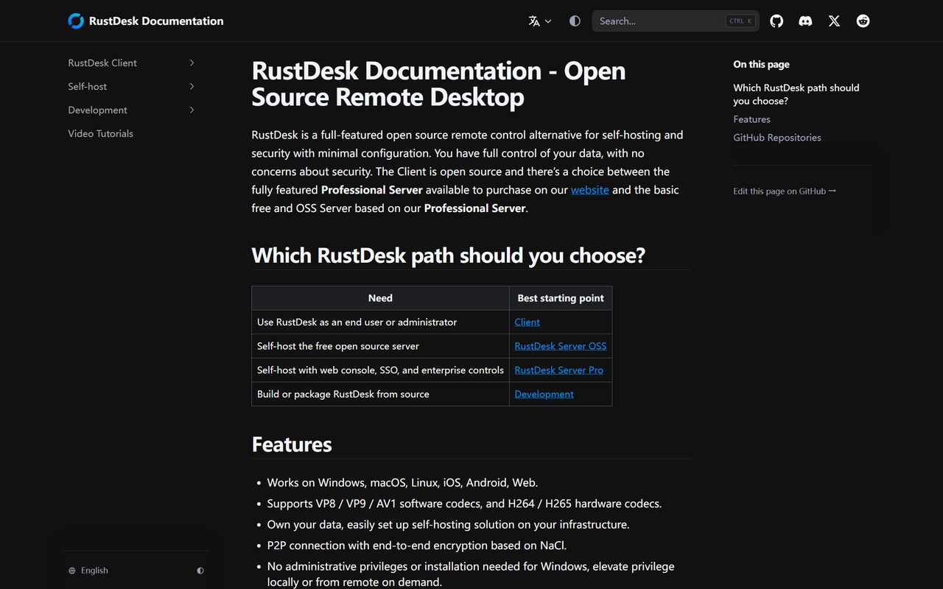Toggle theme using the sidebar footer switch
The image size is (943, 589).
coord(200,571)
